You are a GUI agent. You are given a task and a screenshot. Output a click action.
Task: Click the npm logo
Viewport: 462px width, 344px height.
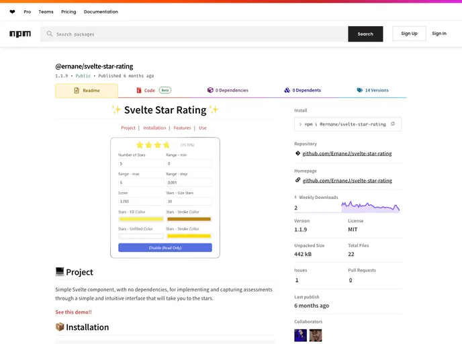click(x=20, y=34)
